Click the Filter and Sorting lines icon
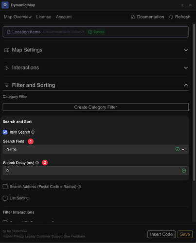 coord(7,85)
